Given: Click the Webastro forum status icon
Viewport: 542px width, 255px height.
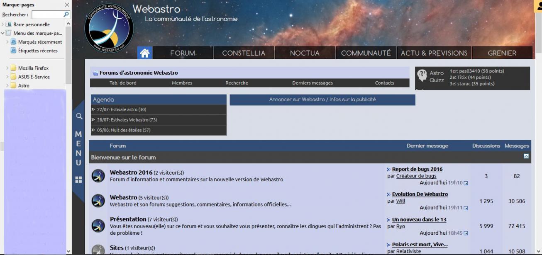Looking at the screenshot, I should (x=98, y=201).
